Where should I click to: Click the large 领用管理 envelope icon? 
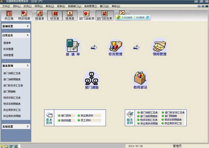tap(159, 46)
